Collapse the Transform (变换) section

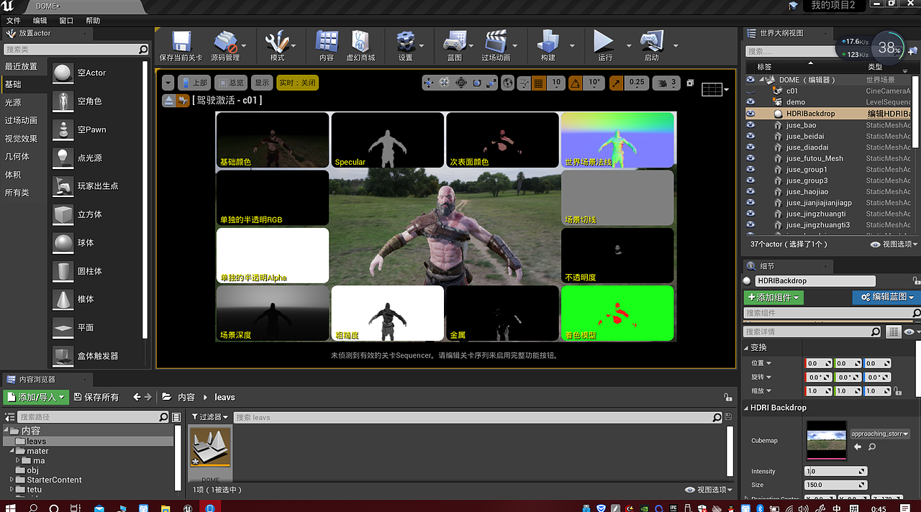tap(745, 347)
